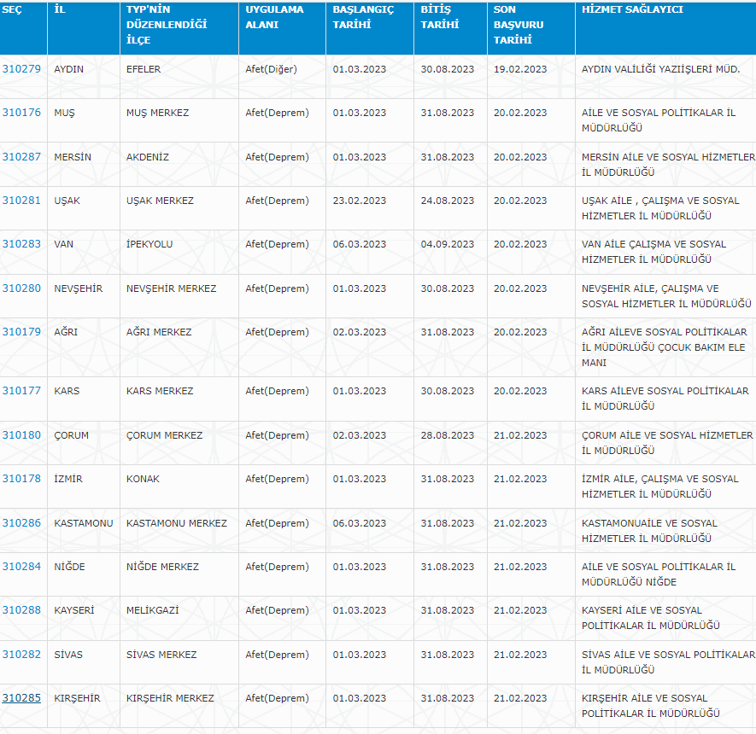
Task: Click end date 28.08.2023
Action: 448,435
